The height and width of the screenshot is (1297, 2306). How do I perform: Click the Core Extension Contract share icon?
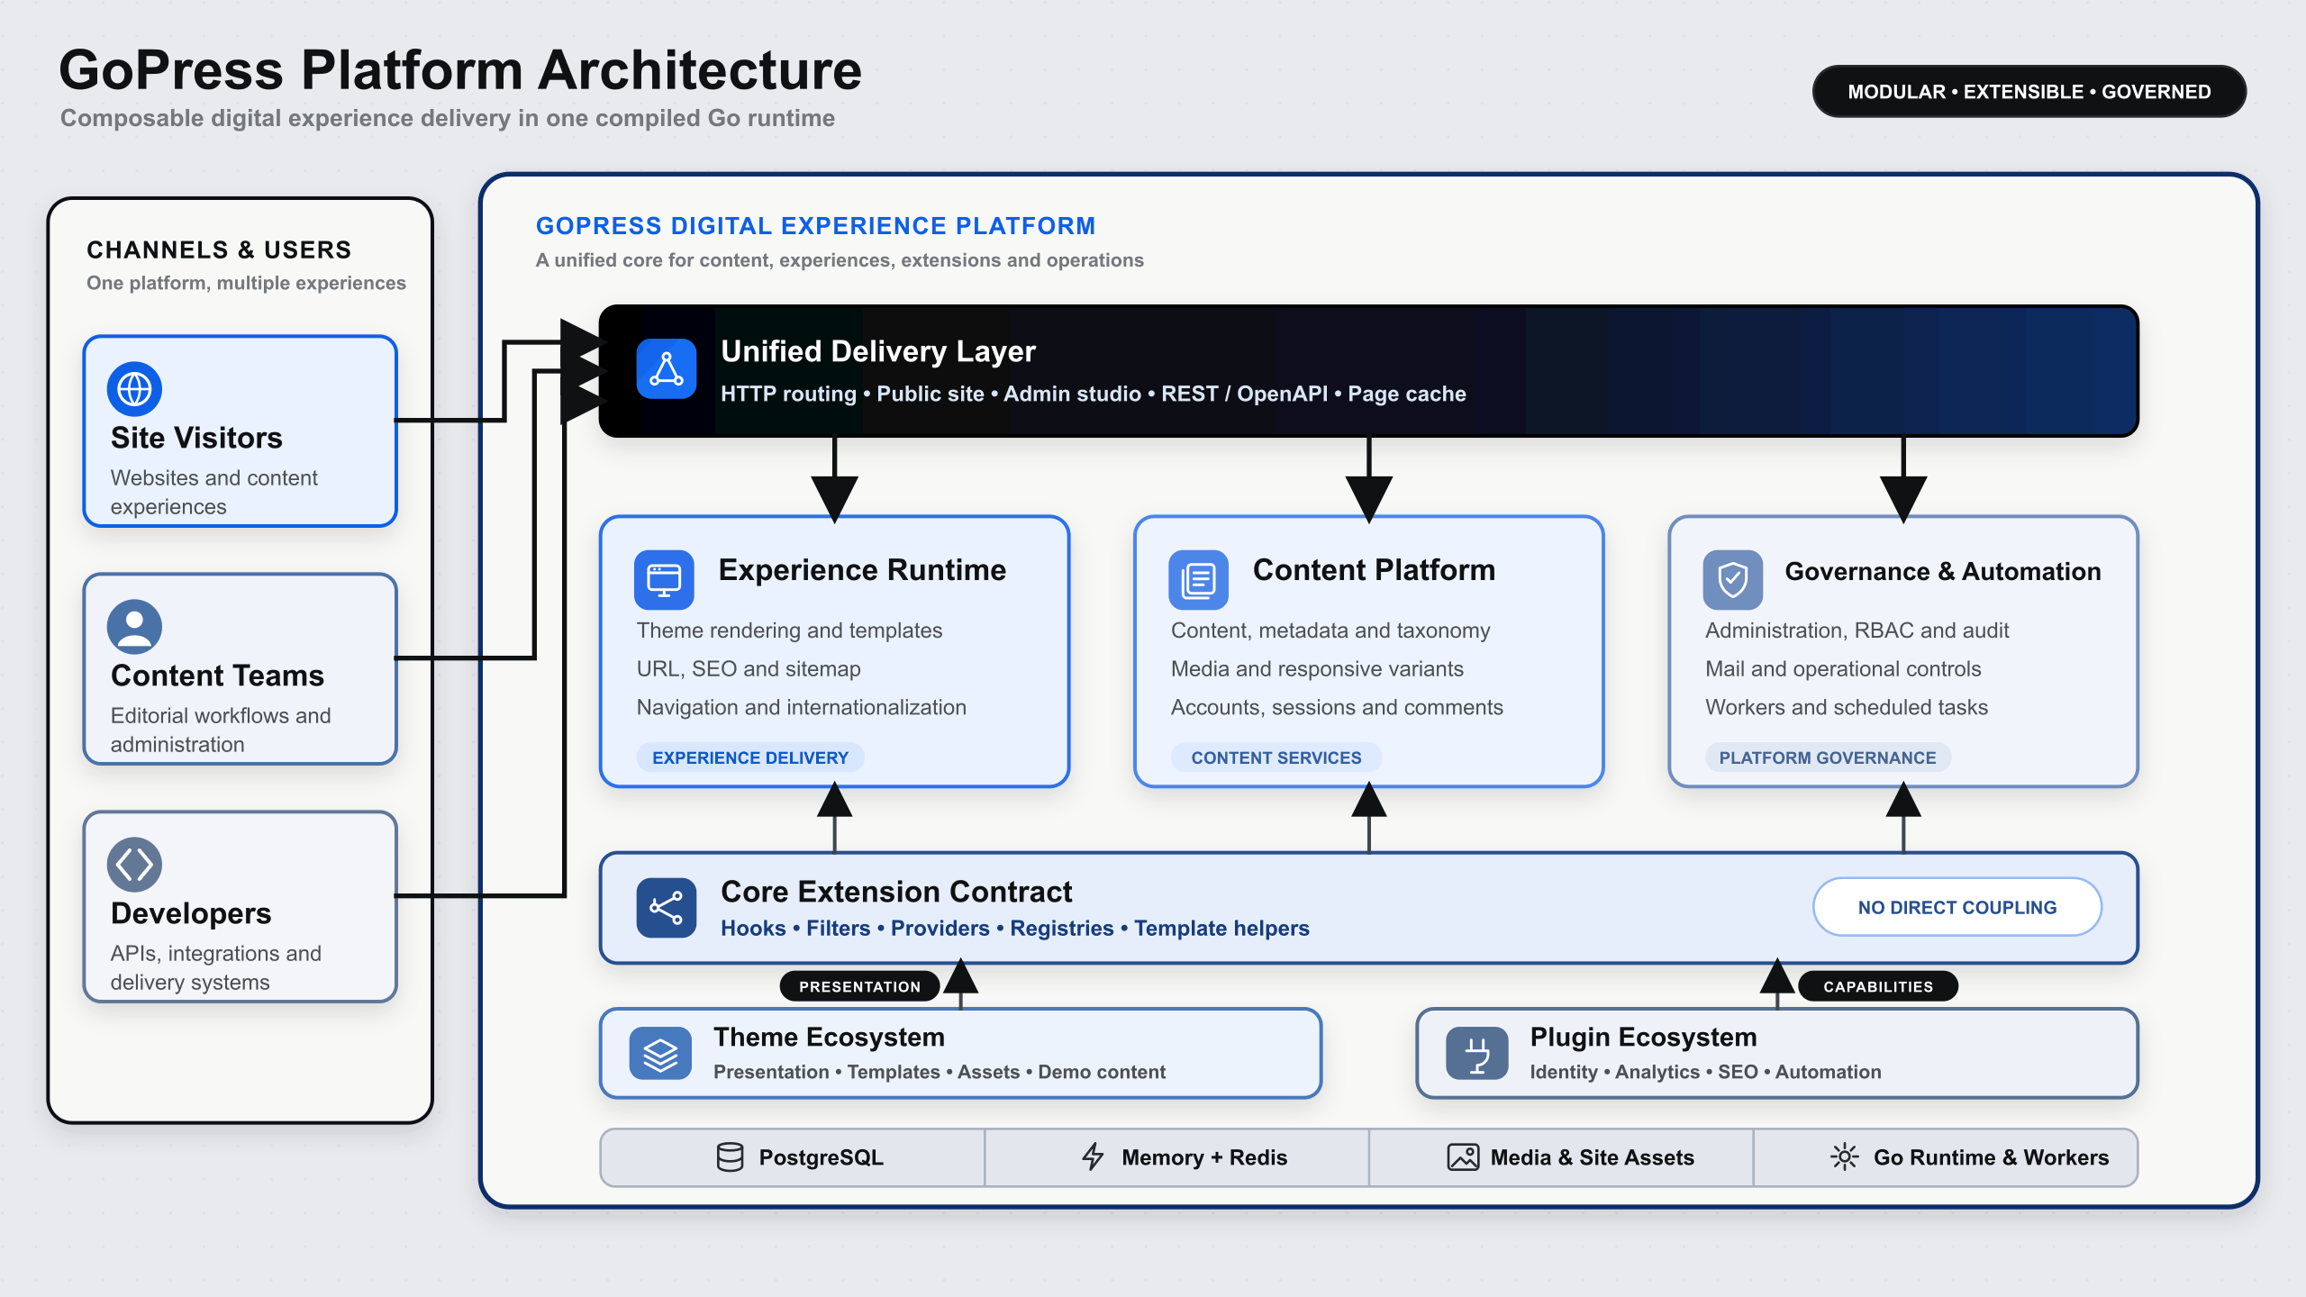667,908
